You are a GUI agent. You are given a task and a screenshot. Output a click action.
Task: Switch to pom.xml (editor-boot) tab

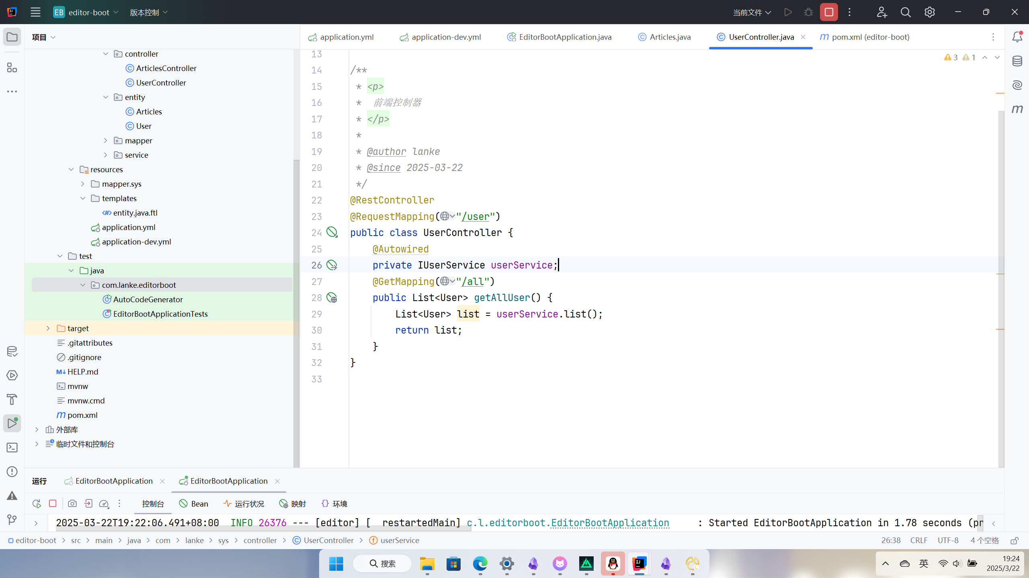click(x=865, y=37)
